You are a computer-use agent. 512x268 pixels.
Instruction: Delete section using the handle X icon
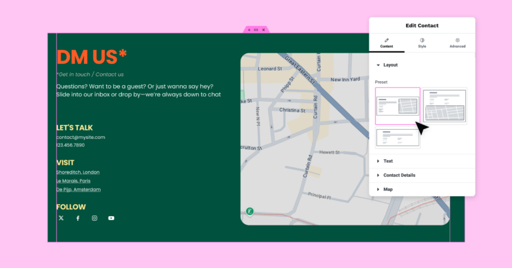[263, 30]
